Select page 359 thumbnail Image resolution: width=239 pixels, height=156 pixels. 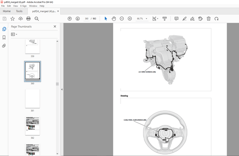click(32, 46)
